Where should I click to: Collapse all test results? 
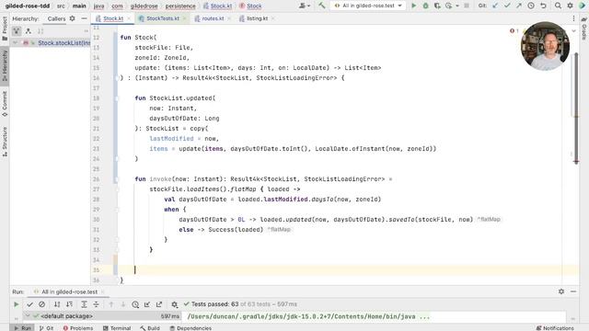pyautogui.click(x=96, y=304)
